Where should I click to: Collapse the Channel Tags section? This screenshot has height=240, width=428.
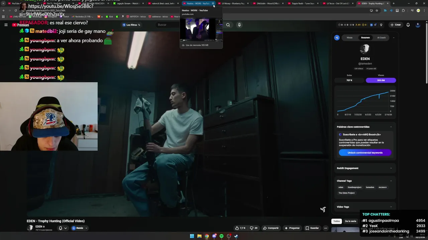coord(391,181)
